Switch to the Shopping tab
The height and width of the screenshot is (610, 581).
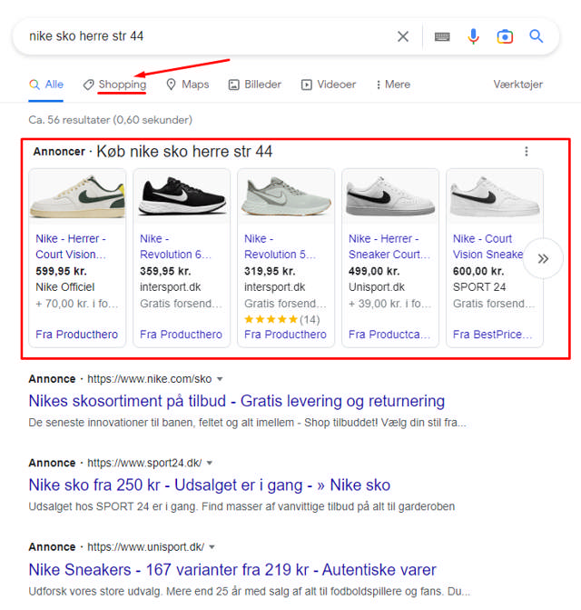coord(115,85)
